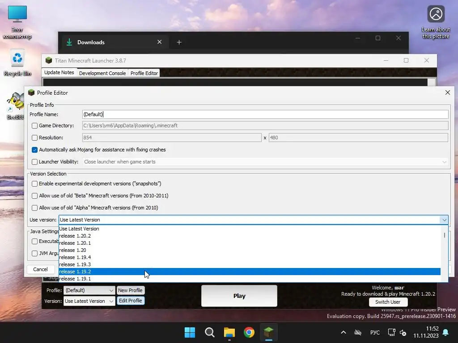Open File Explorer from the taskbar

pyautogui.click(x=229, y=332)
